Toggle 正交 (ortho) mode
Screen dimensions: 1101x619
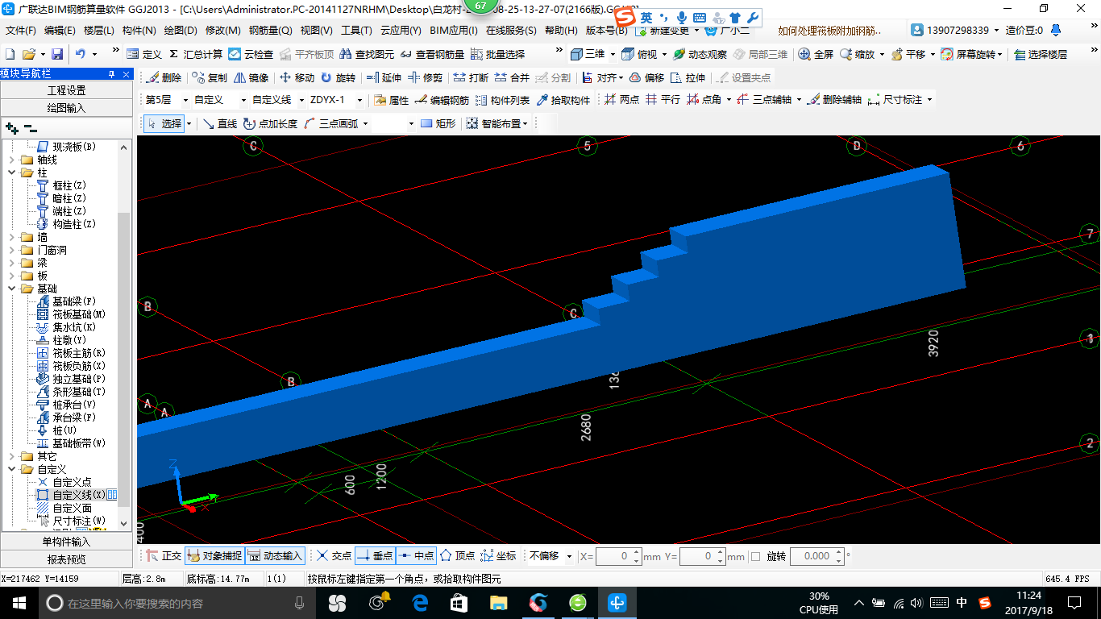tap(164, 556)
